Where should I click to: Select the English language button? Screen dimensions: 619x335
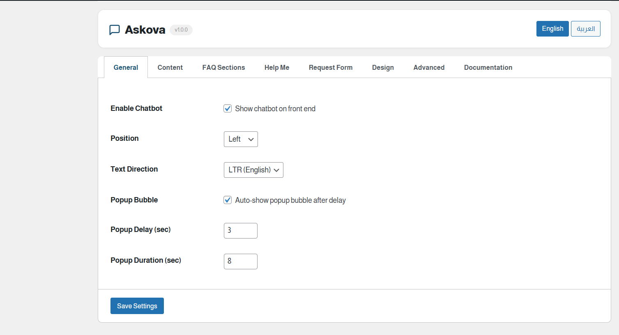(x=552, y=28)
